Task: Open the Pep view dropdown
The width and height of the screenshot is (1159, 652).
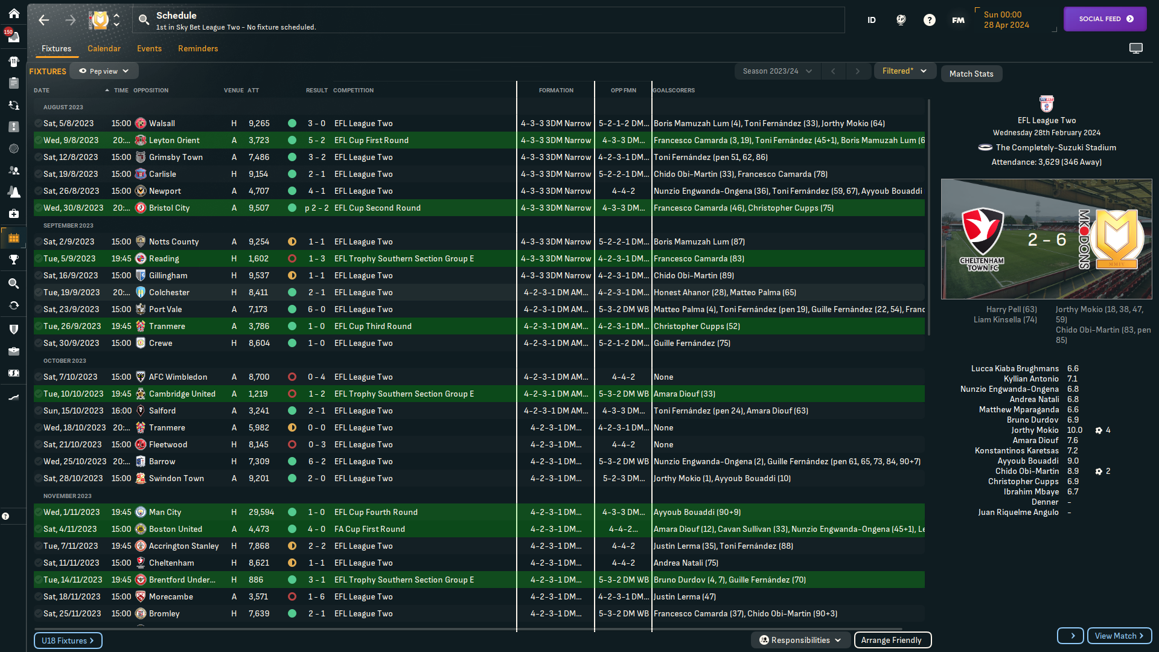Action: (104, 71)
